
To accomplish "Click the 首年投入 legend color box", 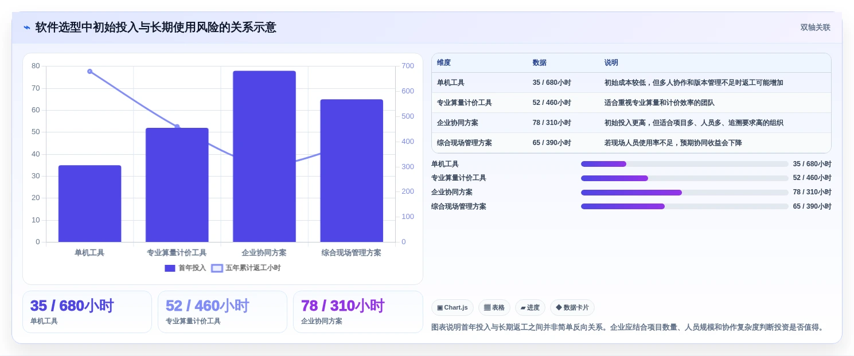I will click(x=170, y=268).
